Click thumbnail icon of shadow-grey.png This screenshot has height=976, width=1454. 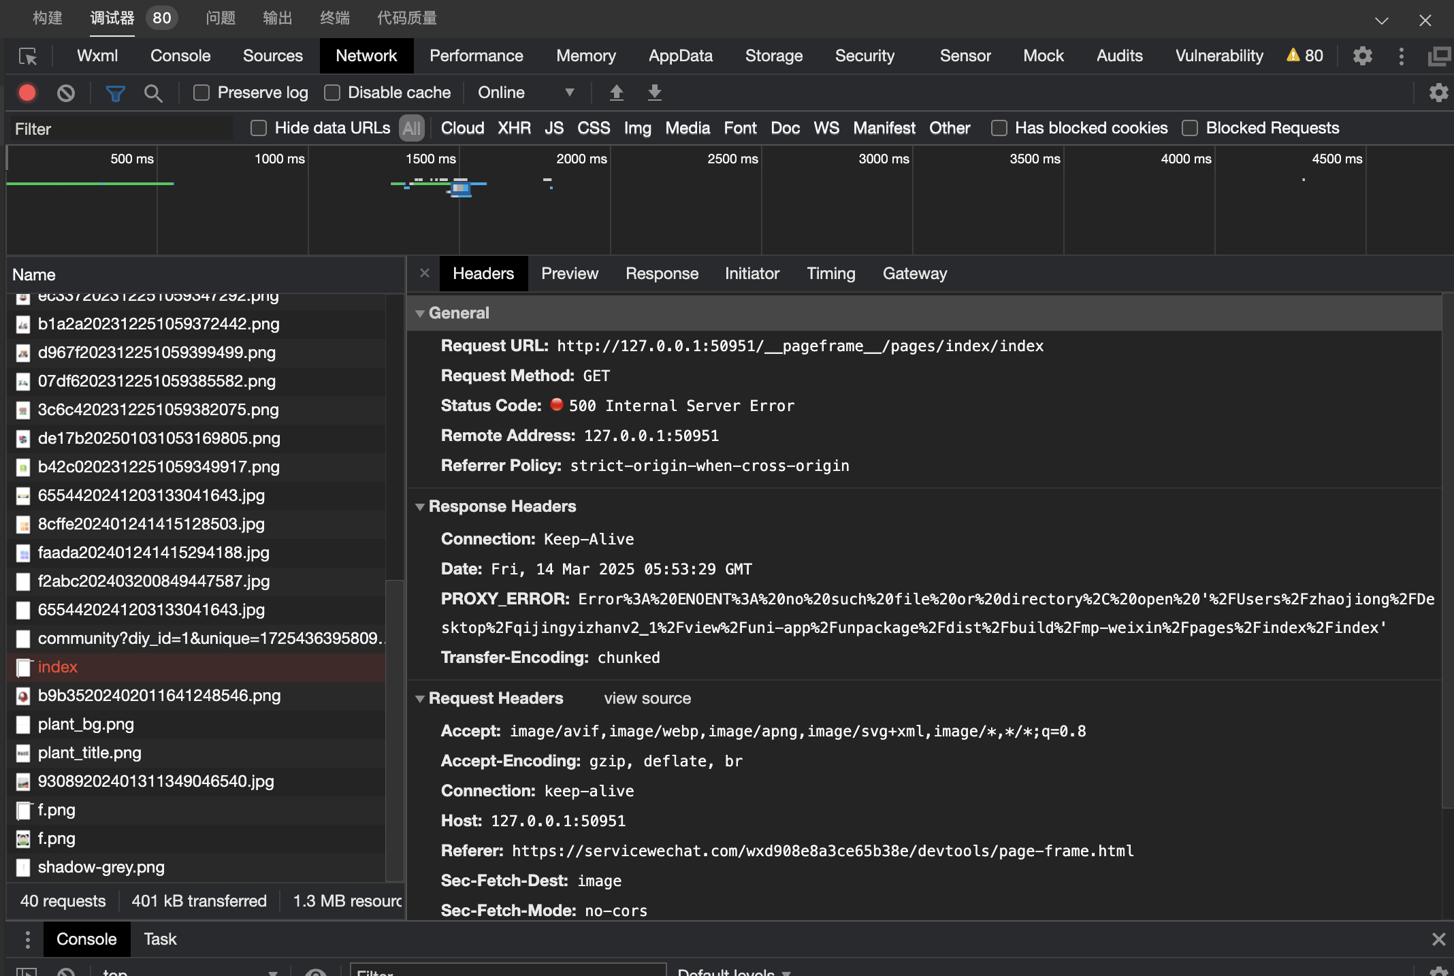[23, 868]
